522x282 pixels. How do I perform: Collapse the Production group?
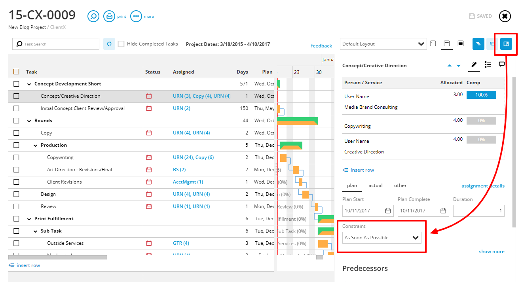35,146
